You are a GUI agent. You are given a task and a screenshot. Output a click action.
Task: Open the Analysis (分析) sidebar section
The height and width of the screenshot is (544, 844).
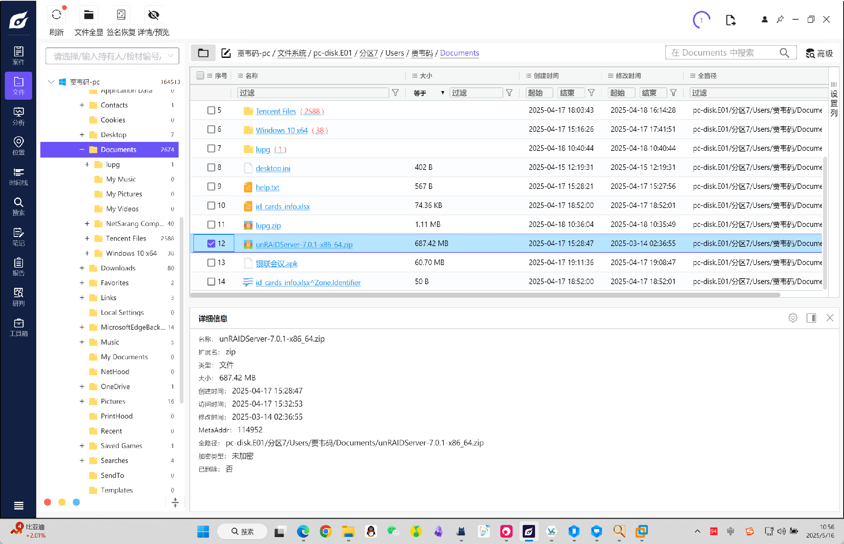[x=18, y=116]
